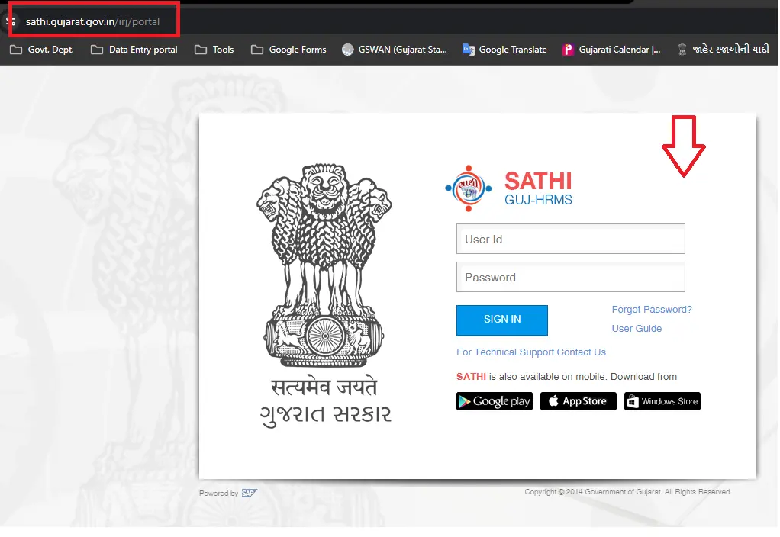This screenshot has width=780, height=537.
Task: Open the Google Translate bookmark
Action: 504,50
